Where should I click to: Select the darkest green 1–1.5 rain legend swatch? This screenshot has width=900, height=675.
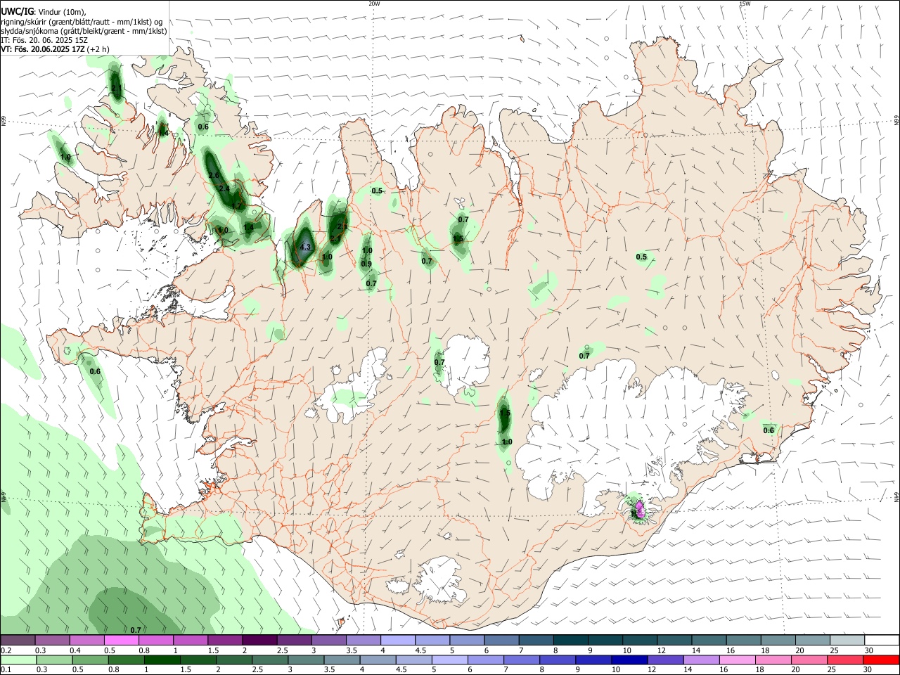(x=162, y=660)
